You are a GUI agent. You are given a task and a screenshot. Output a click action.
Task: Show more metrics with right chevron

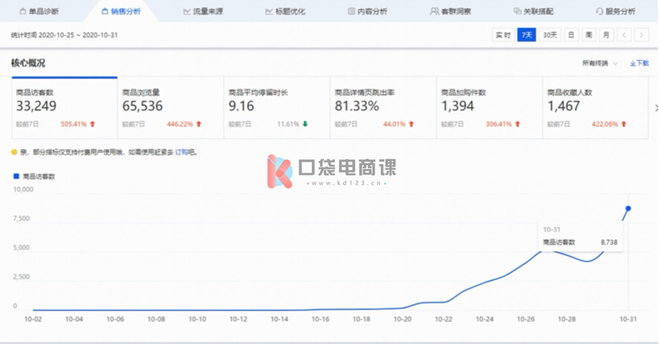click(656, 108)
